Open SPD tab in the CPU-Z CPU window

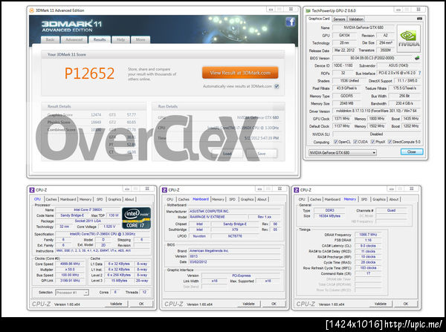coord(100,199)
